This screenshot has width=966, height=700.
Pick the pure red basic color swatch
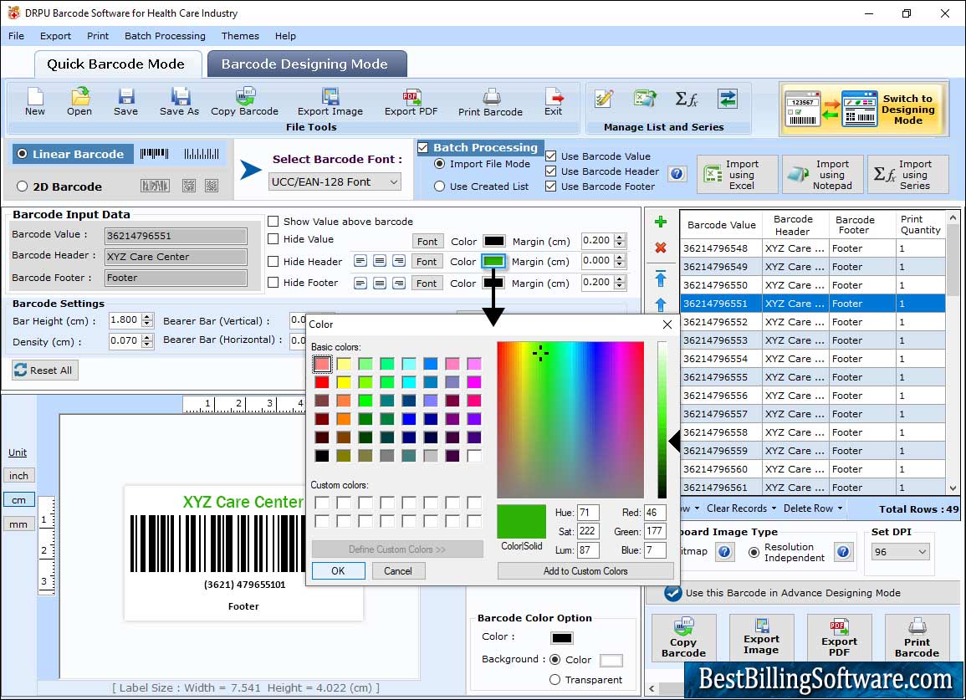click(x=322, y=382)
